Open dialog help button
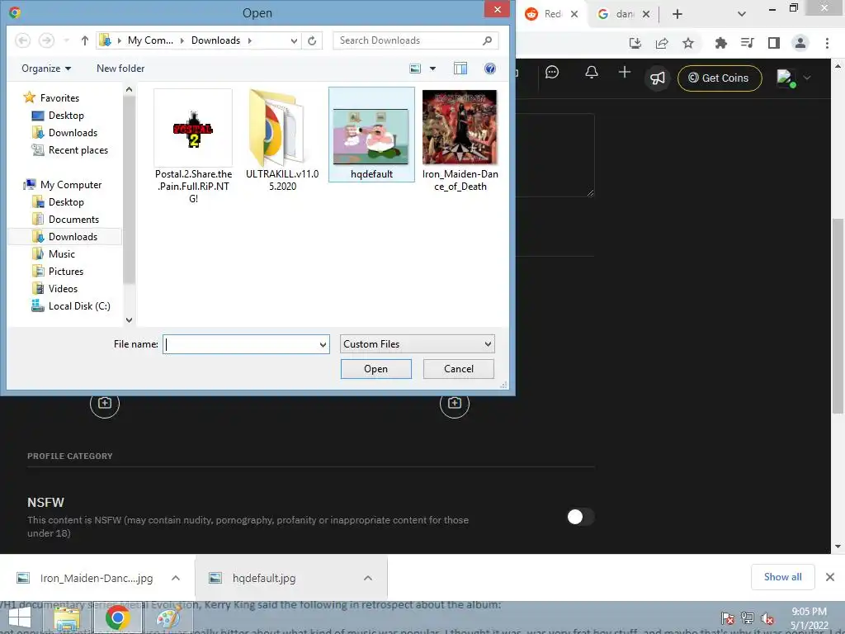This screenshot has width=845, height=634. pyautogui.click(x=490, y=69)
